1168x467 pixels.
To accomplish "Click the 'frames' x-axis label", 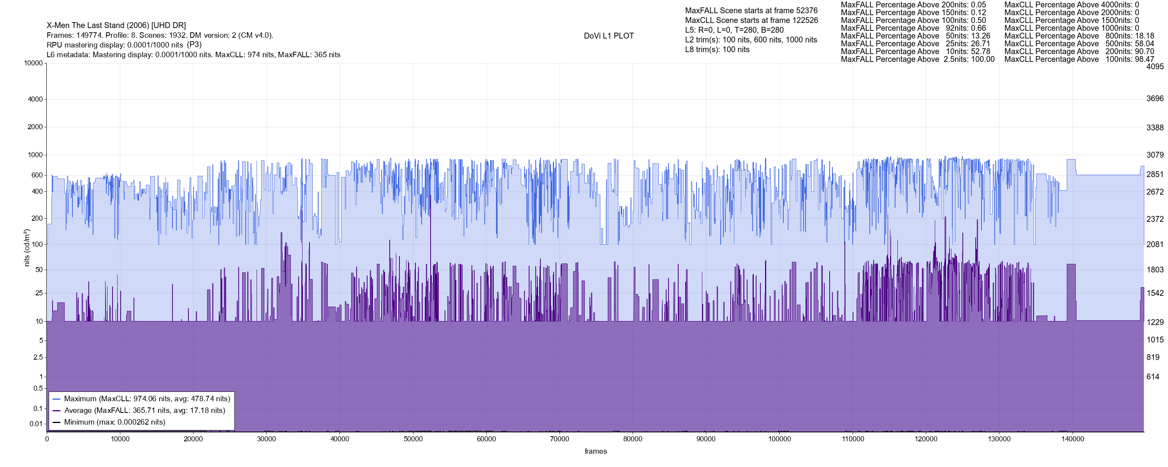I will (x=595, y=451).
